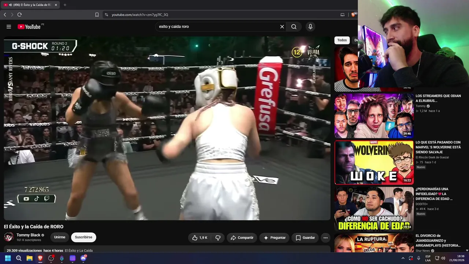This screenshot has height=264, width=469.
Task: Open the DODITO+ channel link
Action: (422, 204)
